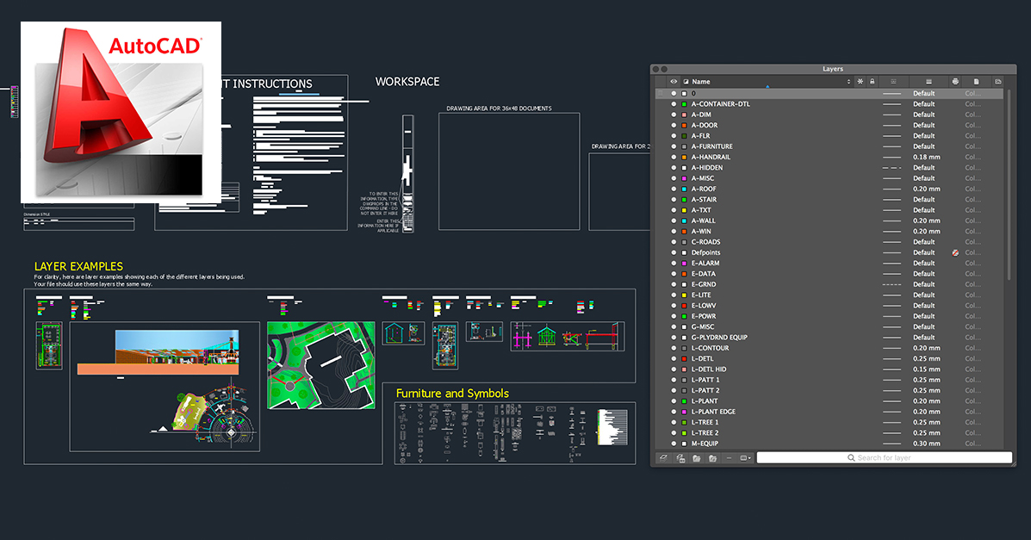The image size is (1031, 540).
Task: Click the freeze layer column icon in header
Action: click(860, 81)
